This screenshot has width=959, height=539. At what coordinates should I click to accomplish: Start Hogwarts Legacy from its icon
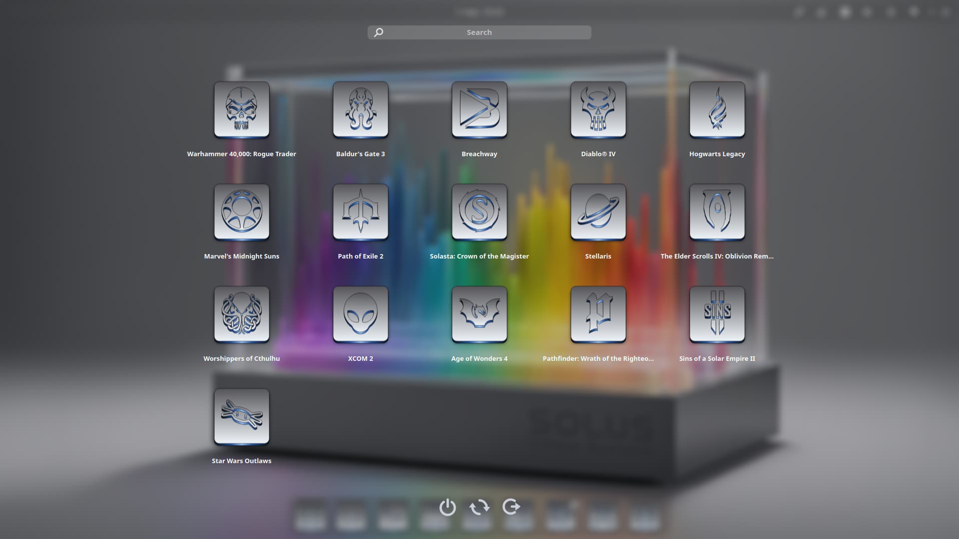(717, 110)
